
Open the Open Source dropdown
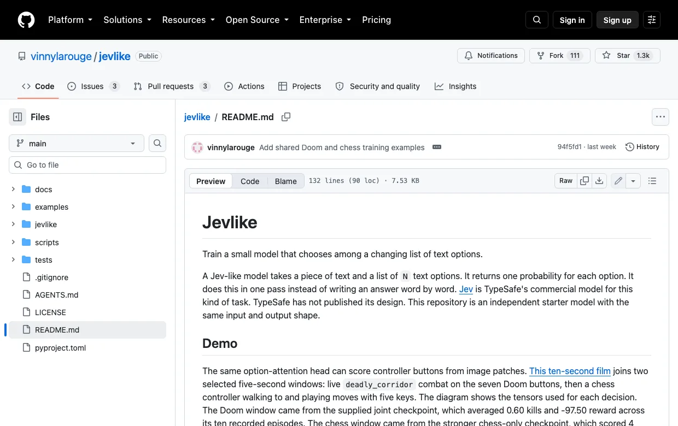(x=257, y=20)
